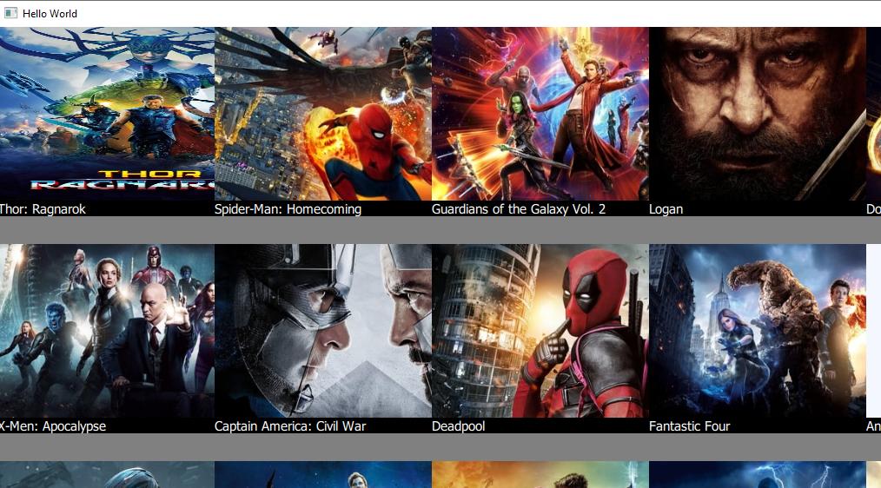Open the Deadpool movie poster
Viewport: 881px width, 488px height.
point(540,331)
